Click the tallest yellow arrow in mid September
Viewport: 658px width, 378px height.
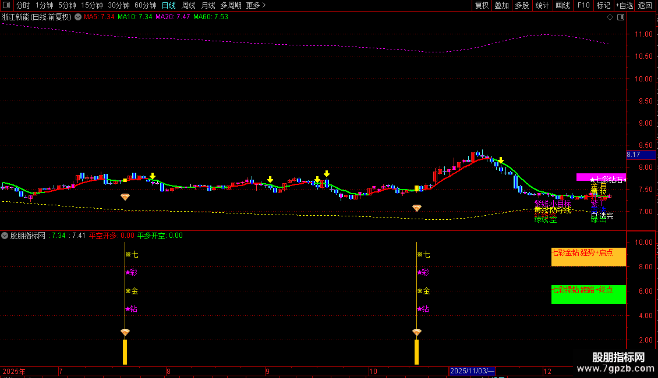pos(327,173)
